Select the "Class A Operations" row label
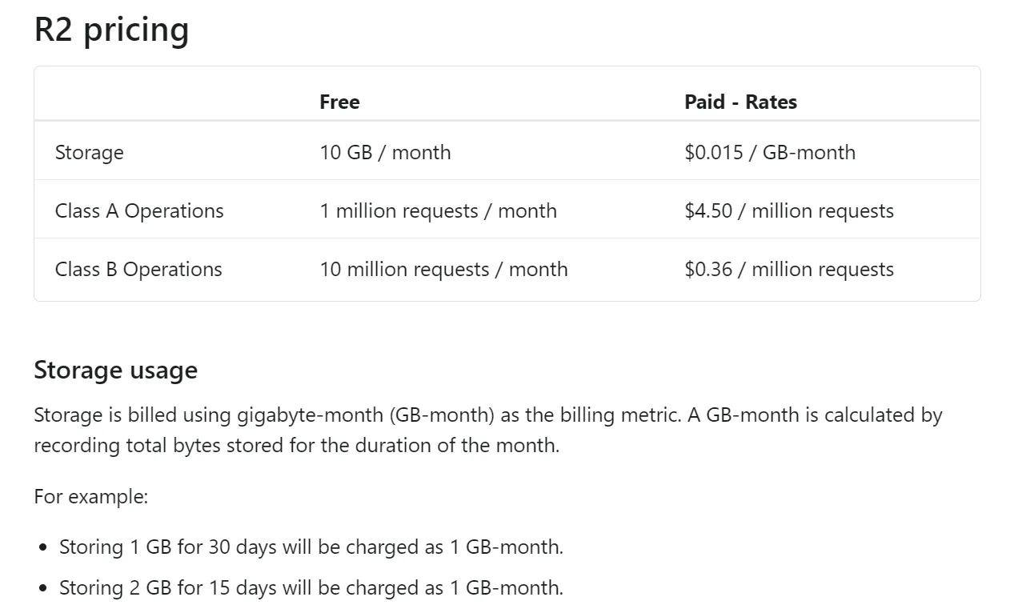Image resolution: width=1026 pixels, height=609 pixels. (x=139, y=210)
